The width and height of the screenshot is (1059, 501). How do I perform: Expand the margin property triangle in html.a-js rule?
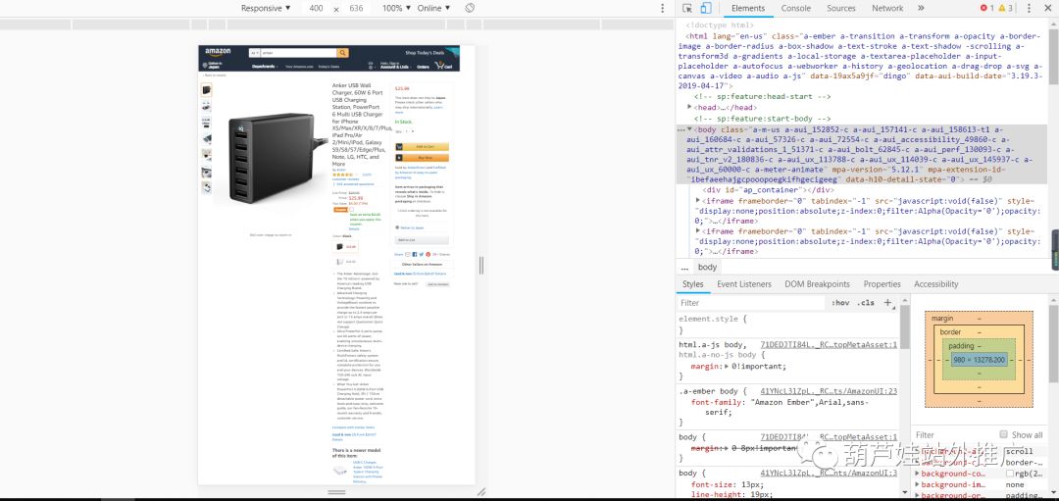tap(726, 366)
